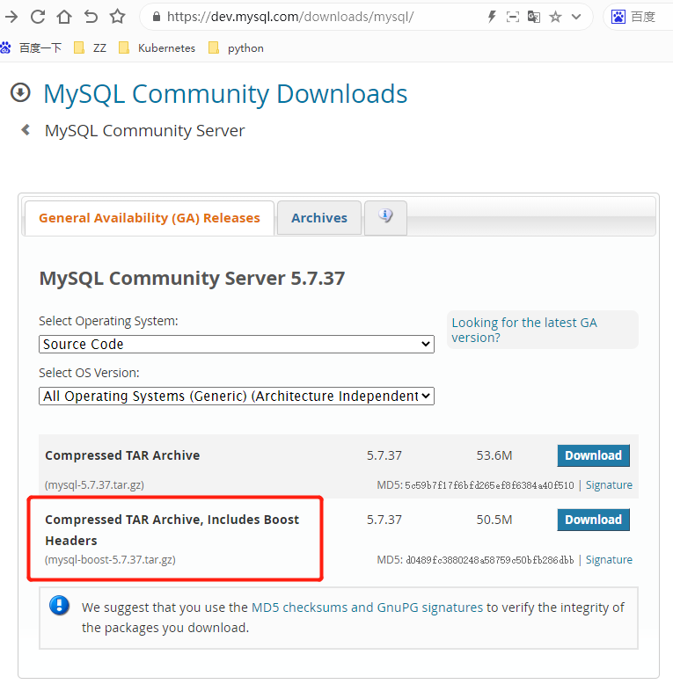673x684 pixels.
Task: Click the padlock security icon in address bar
Action: point(157,17)
